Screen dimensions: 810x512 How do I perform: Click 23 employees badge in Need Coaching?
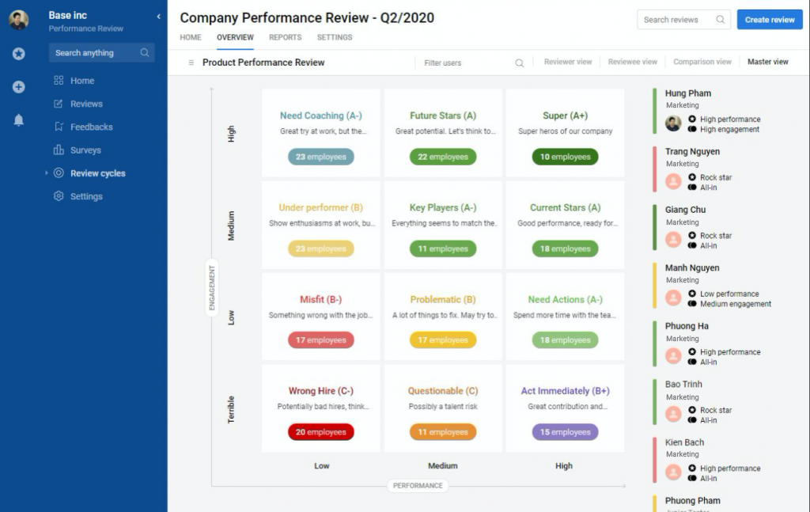321,157
